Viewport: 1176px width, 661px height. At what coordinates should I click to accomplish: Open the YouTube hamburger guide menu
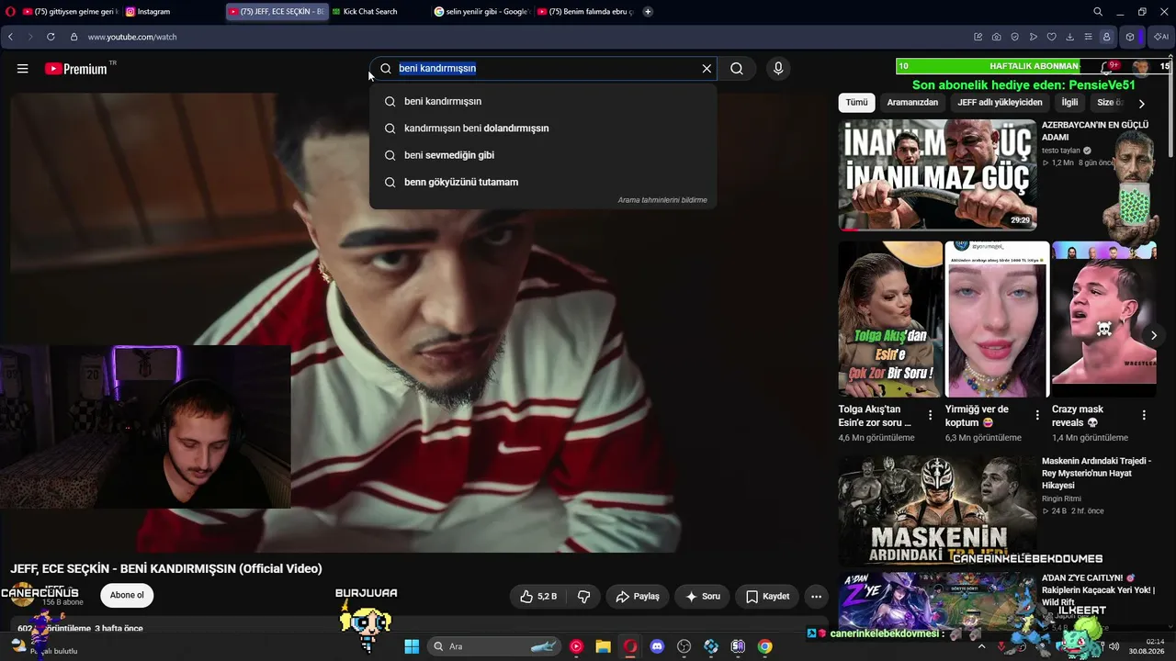[x=23, y=69]
